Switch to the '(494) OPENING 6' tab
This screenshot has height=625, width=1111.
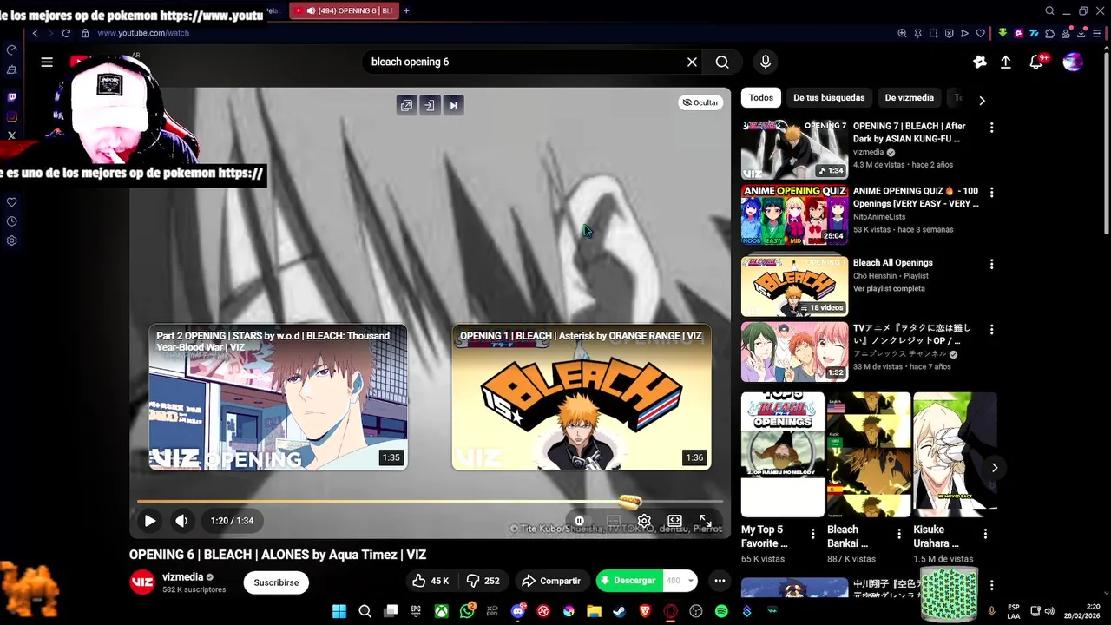click(x=344, y=10)
